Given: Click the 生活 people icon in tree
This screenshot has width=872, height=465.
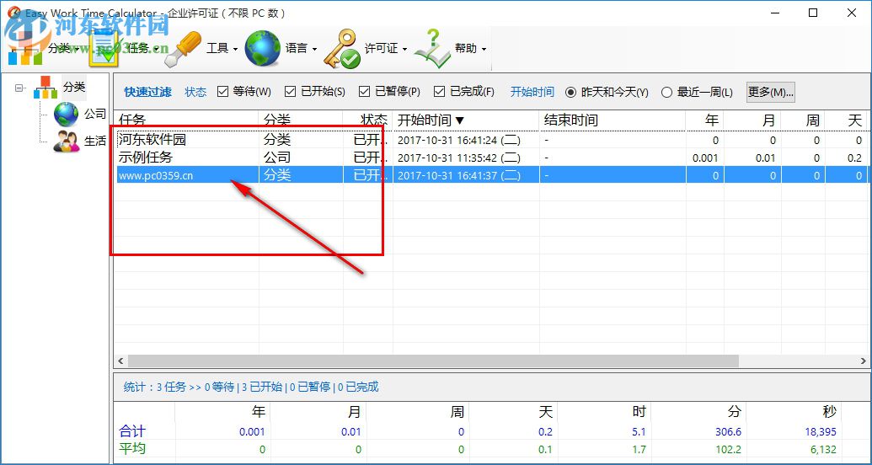Looking at the screenshot, I should coord(66,142).
